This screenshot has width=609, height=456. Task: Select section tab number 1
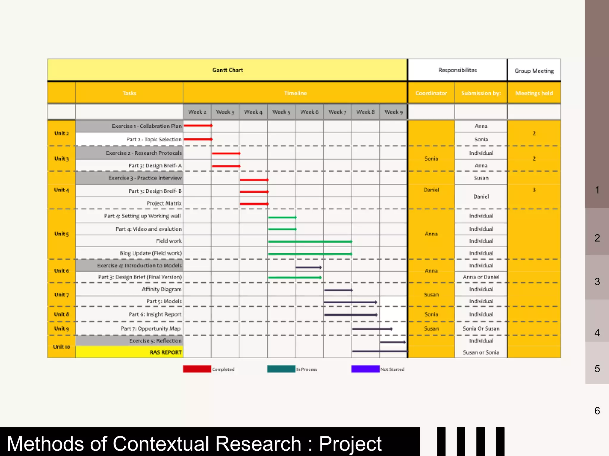pos(597,104)
